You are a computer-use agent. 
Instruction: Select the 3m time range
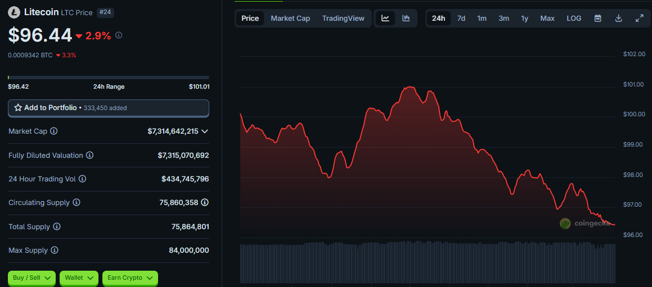click(503, 19)
